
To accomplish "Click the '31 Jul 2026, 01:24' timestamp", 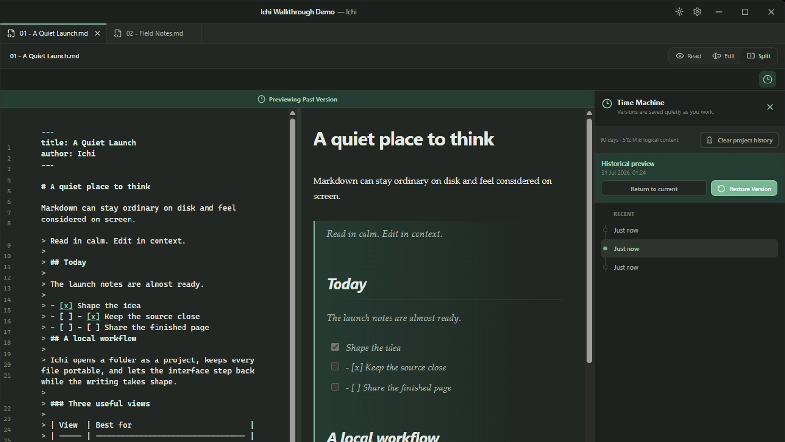I will [624, 173].
